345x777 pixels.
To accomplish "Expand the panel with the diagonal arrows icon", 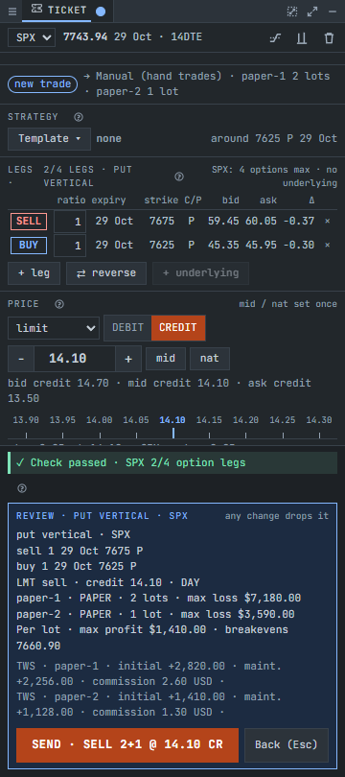I will 312,11.
